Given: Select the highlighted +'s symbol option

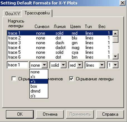Looking at the screenshot, I should pos(39,81).
